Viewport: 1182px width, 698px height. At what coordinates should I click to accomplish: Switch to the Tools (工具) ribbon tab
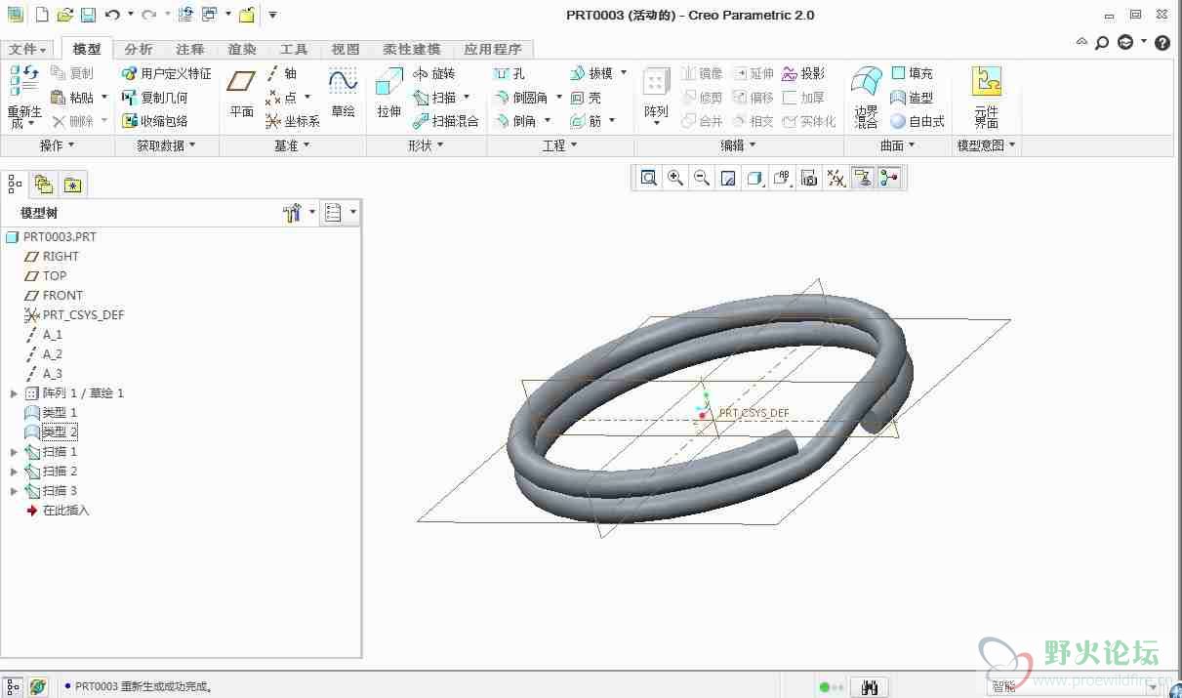click(x=294, y=49)
